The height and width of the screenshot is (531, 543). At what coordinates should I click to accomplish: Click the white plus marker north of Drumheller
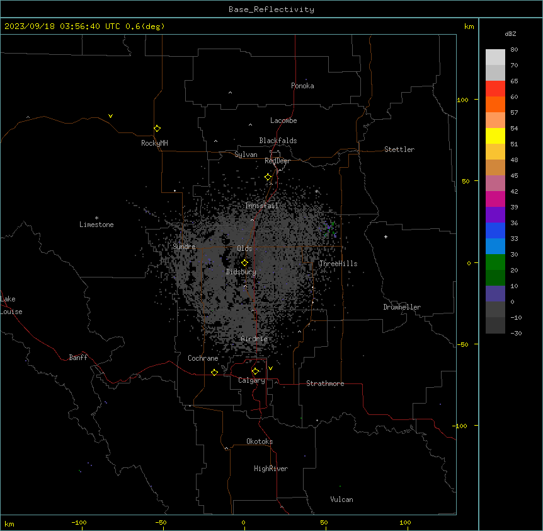(x=386, y=236)
